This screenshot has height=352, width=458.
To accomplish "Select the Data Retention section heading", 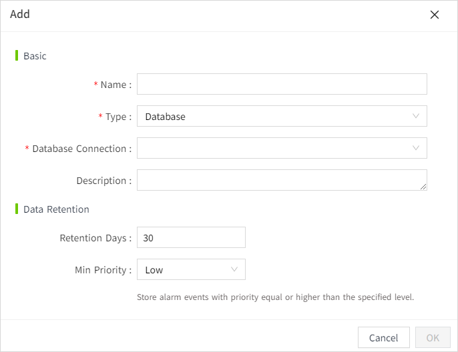I will 56,209.
